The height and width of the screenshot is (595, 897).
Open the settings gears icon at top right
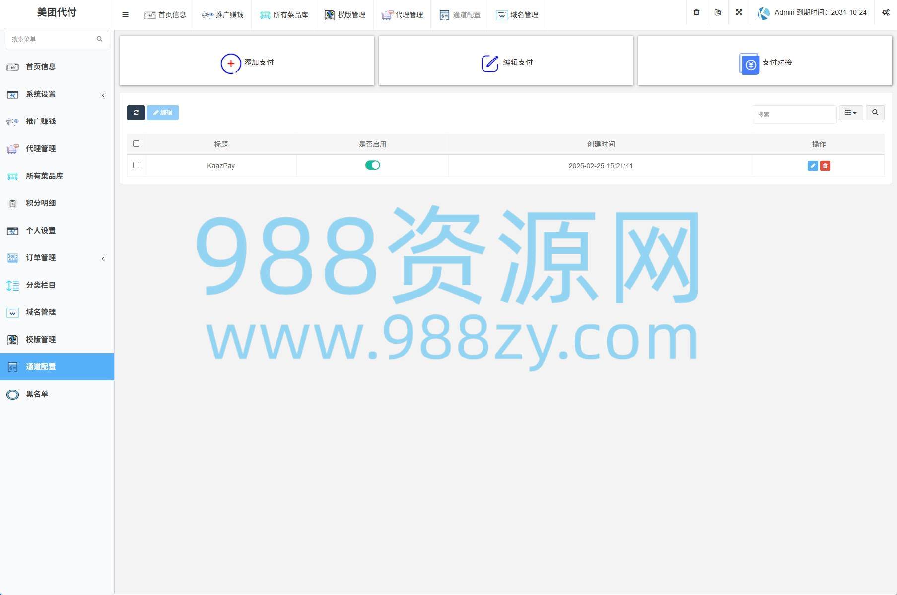(x=886, y=13)
